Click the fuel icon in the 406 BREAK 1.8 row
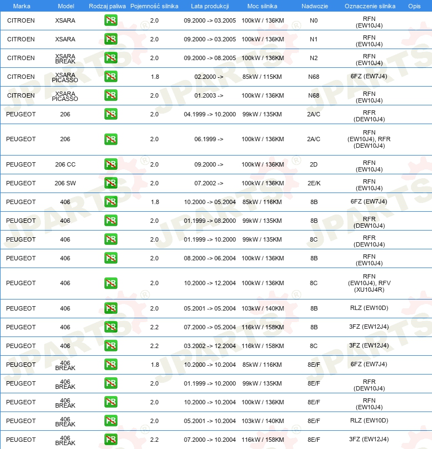 pos(110,365)
